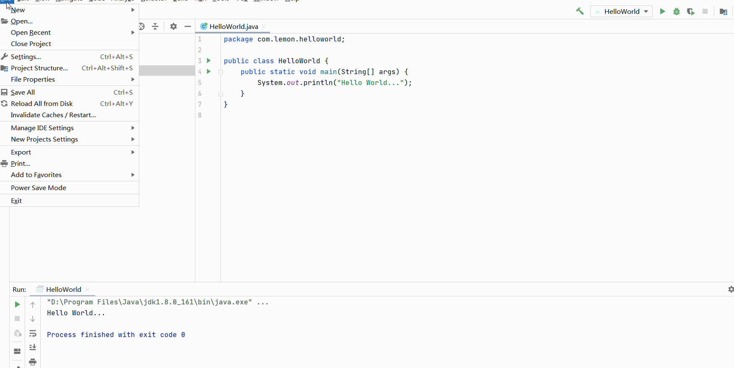Expand the Export submenu
Viewport: 734px width, 368px height.
[x=70, y=152]
